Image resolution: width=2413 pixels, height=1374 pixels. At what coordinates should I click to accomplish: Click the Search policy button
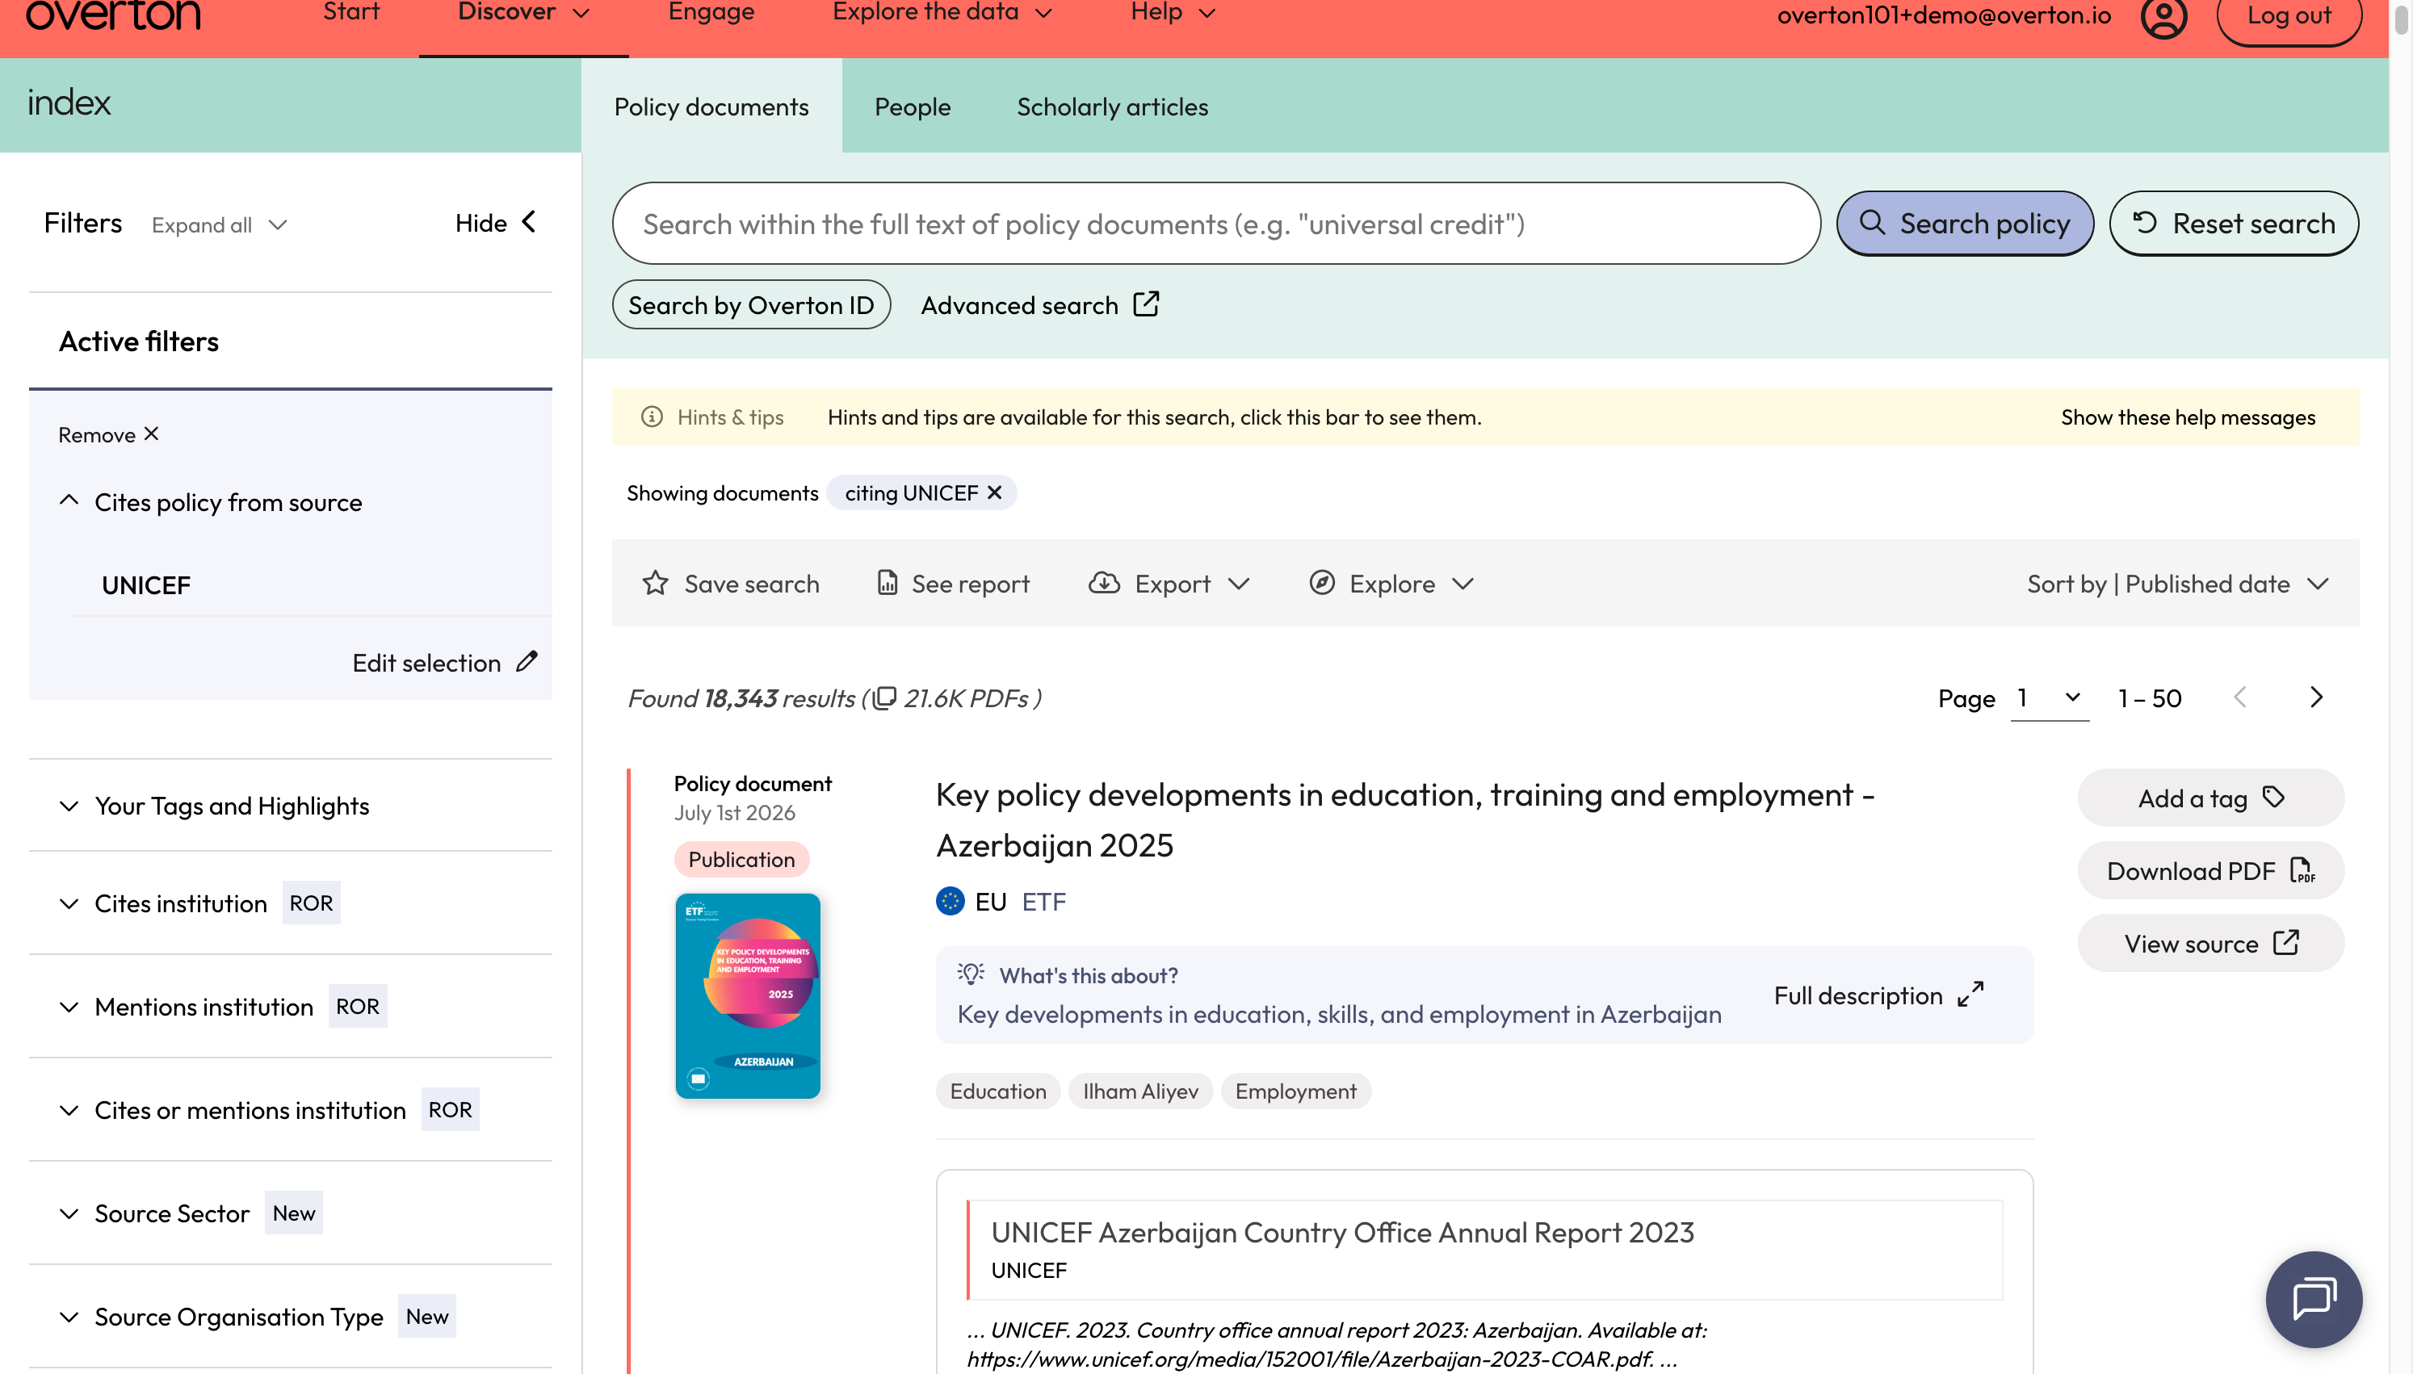1965,224
